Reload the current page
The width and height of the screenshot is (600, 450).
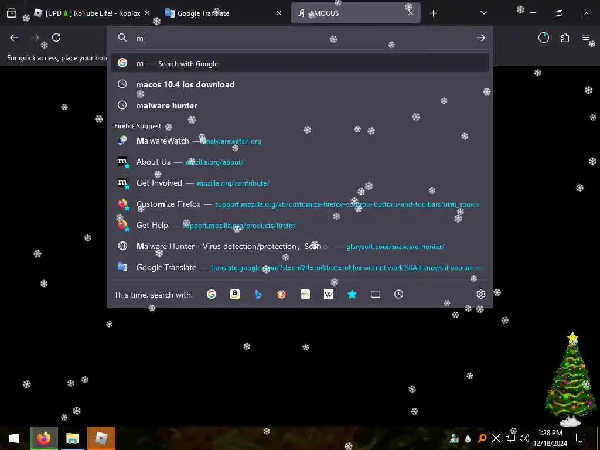[56, 37]
